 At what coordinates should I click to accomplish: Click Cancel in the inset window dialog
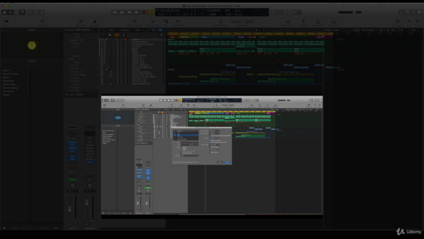pos(220,162)
